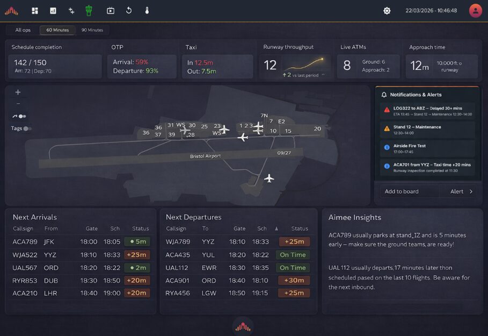Open settings gear icon
The width and height of the screenshot is (488, 336).
click(x=387, y=11)
